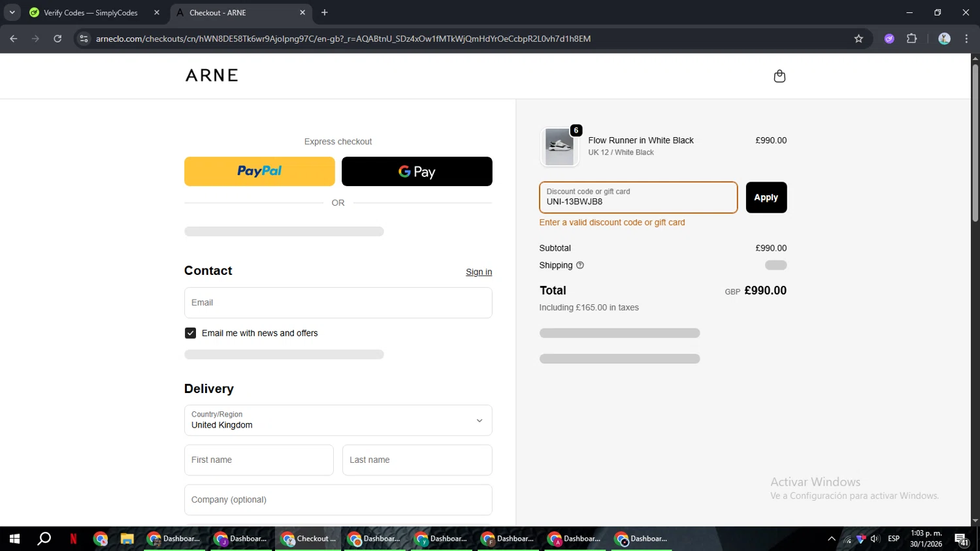Screen dimensions: 980x551
Task: Open the tab search dropdown arrow
Action: (12, 12)
